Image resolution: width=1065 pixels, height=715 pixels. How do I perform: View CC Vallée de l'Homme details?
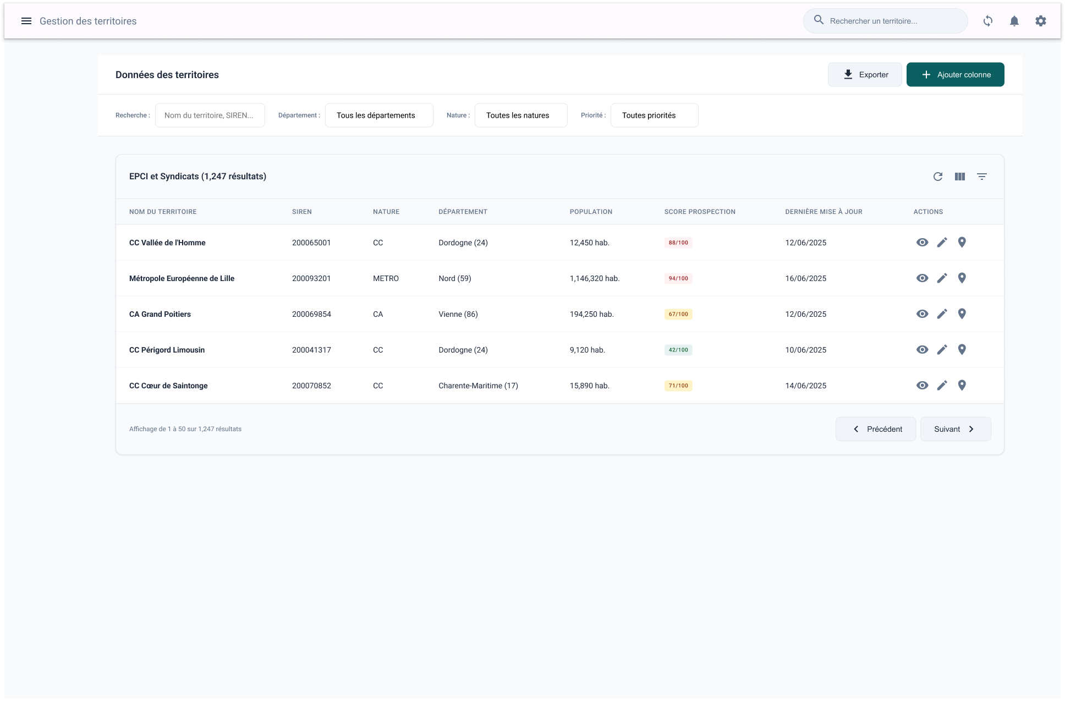923,243
